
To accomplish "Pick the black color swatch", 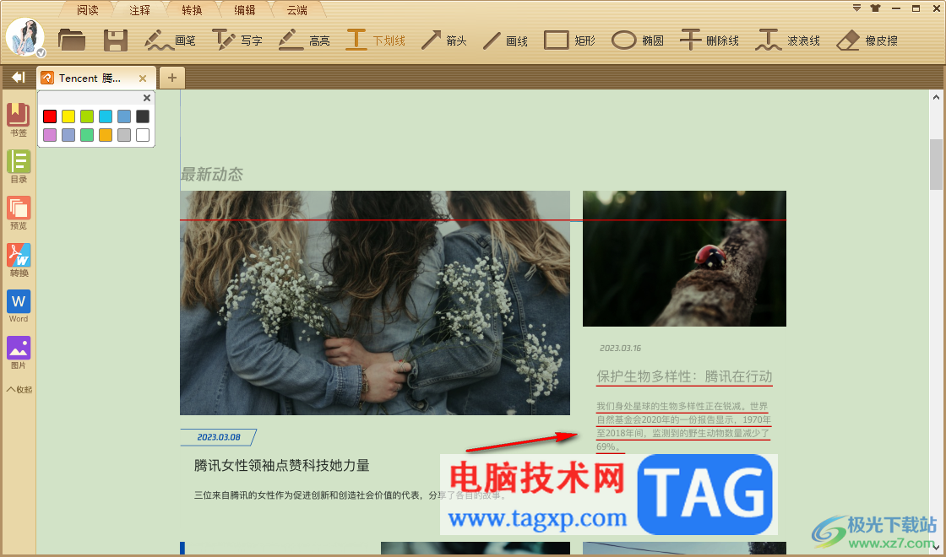I will tap(143, 116).
